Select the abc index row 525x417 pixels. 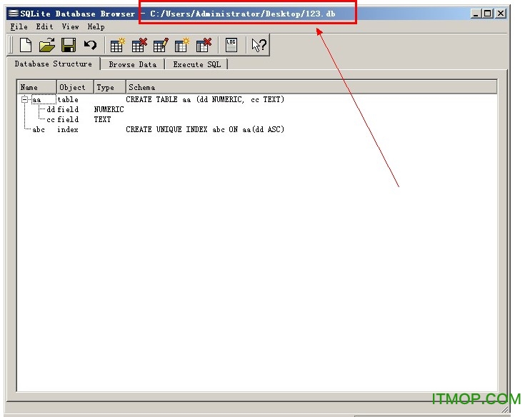(x=257, y=129)
